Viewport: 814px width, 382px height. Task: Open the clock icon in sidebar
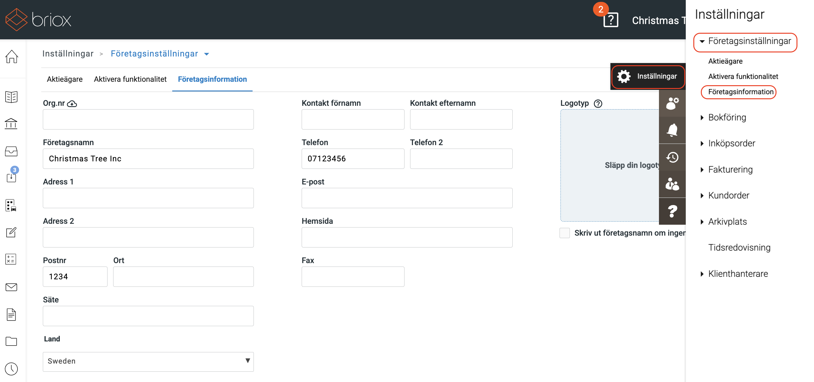(11, 369)
